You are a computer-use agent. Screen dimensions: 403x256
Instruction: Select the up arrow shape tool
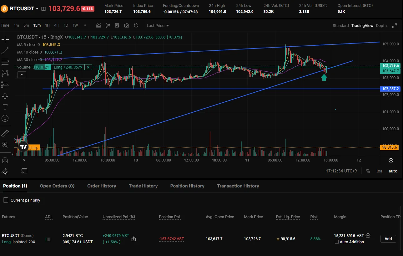pos(5,96)
